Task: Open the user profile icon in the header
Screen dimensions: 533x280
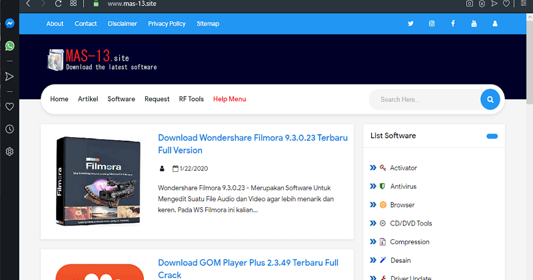Action: click(495, 23)
